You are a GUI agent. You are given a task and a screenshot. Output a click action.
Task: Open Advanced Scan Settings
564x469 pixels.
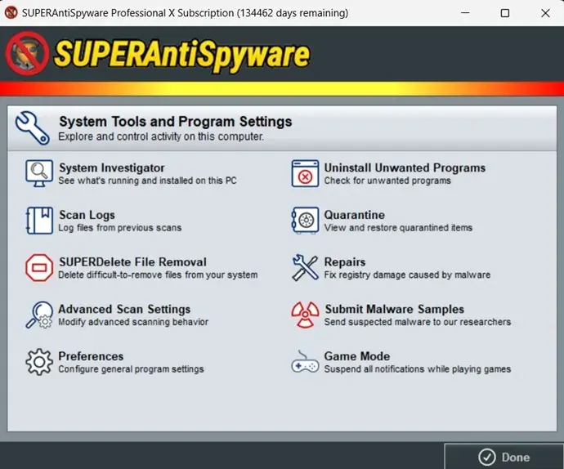[x=124, y=309]
